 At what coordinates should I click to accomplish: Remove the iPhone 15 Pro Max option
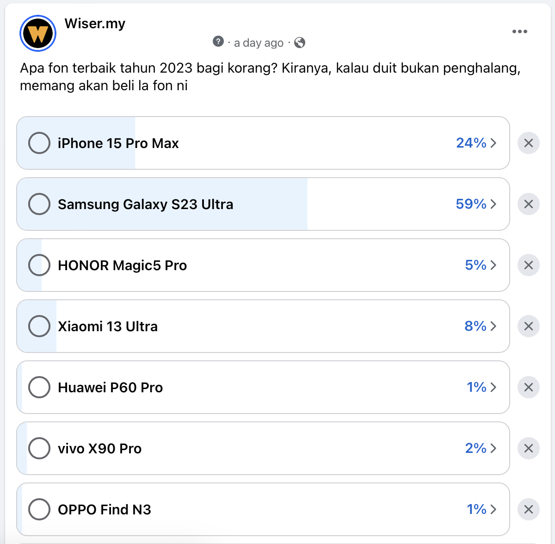click(529, 143)
